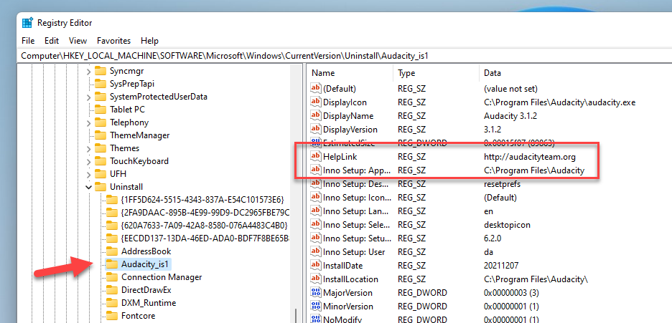
Task: Click the DisplayName value string icon
Action: 316,116
